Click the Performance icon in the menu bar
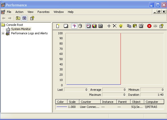 point(3,12)
